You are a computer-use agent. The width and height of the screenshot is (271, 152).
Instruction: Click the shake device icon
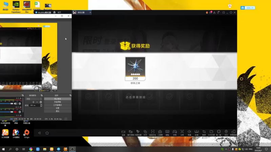coord(218,132)
